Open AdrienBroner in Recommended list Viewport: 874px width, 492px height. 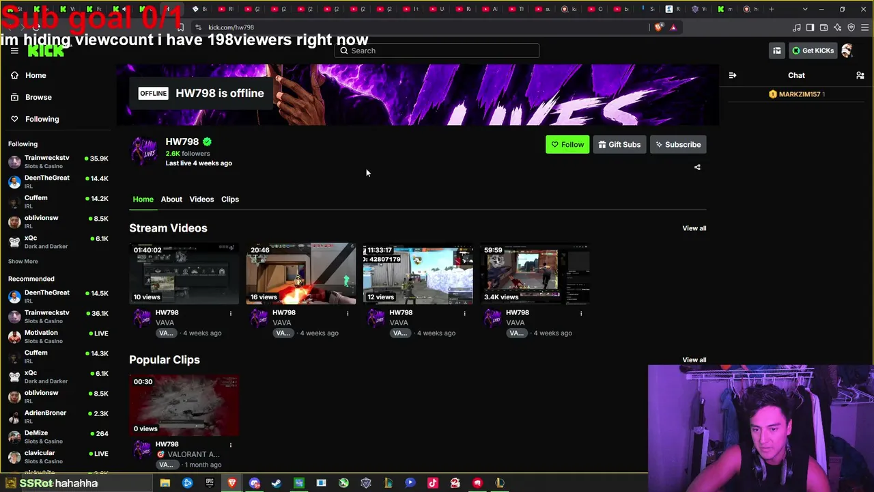(58, 416)
